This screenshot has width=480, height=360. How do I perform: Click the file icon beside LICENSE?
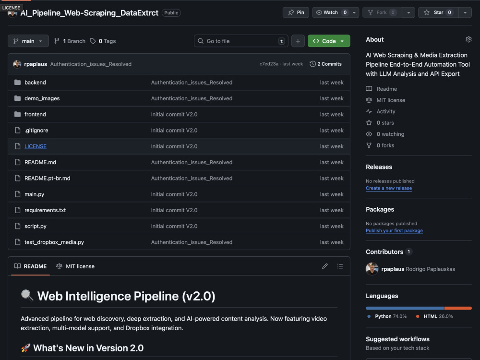click(18, 146)
